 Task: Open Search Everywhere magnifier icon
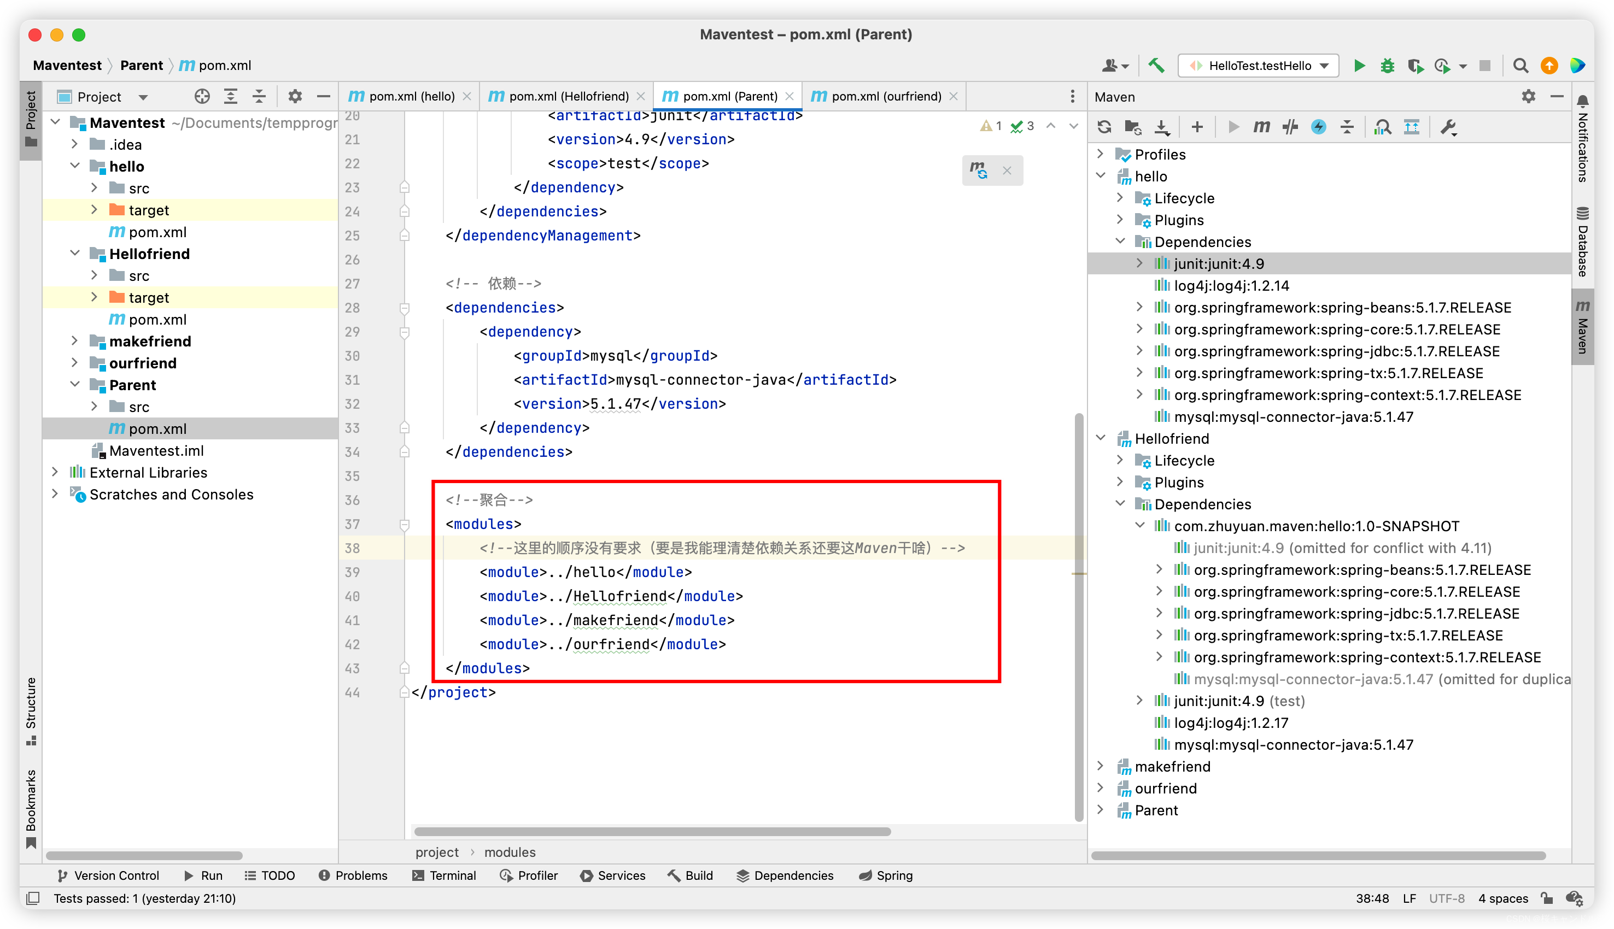coord(1520,66)
